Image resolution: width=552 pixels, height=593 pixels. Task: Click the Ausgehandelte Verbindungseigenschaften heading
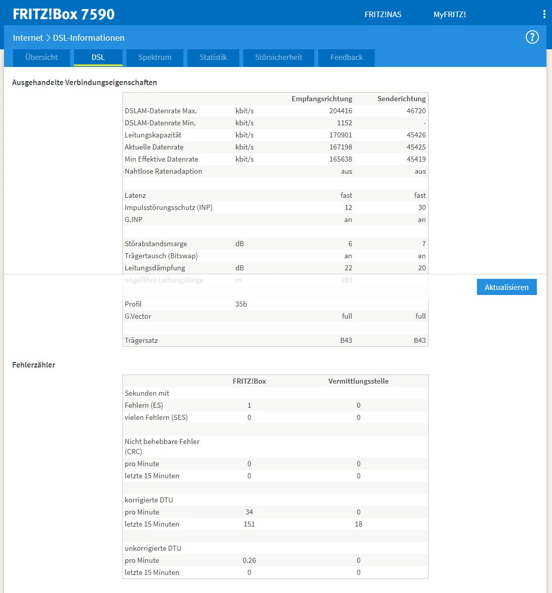[x=85, y=83]
